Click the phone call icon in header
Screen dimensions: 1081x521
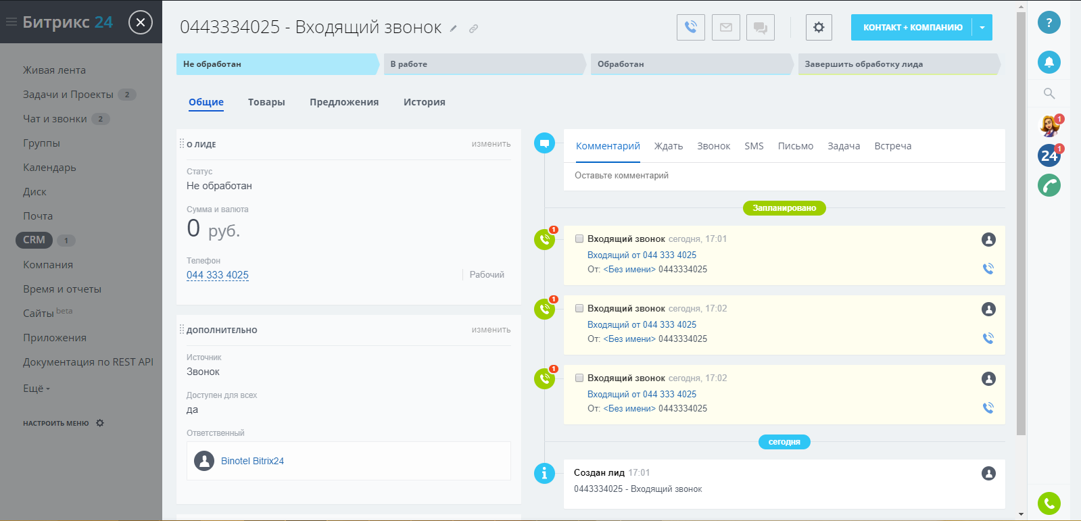pos(690,28)
